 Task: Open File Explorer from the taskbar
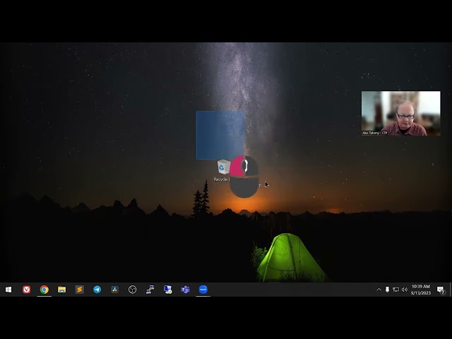pyautogui.click(x=61, y=290)
